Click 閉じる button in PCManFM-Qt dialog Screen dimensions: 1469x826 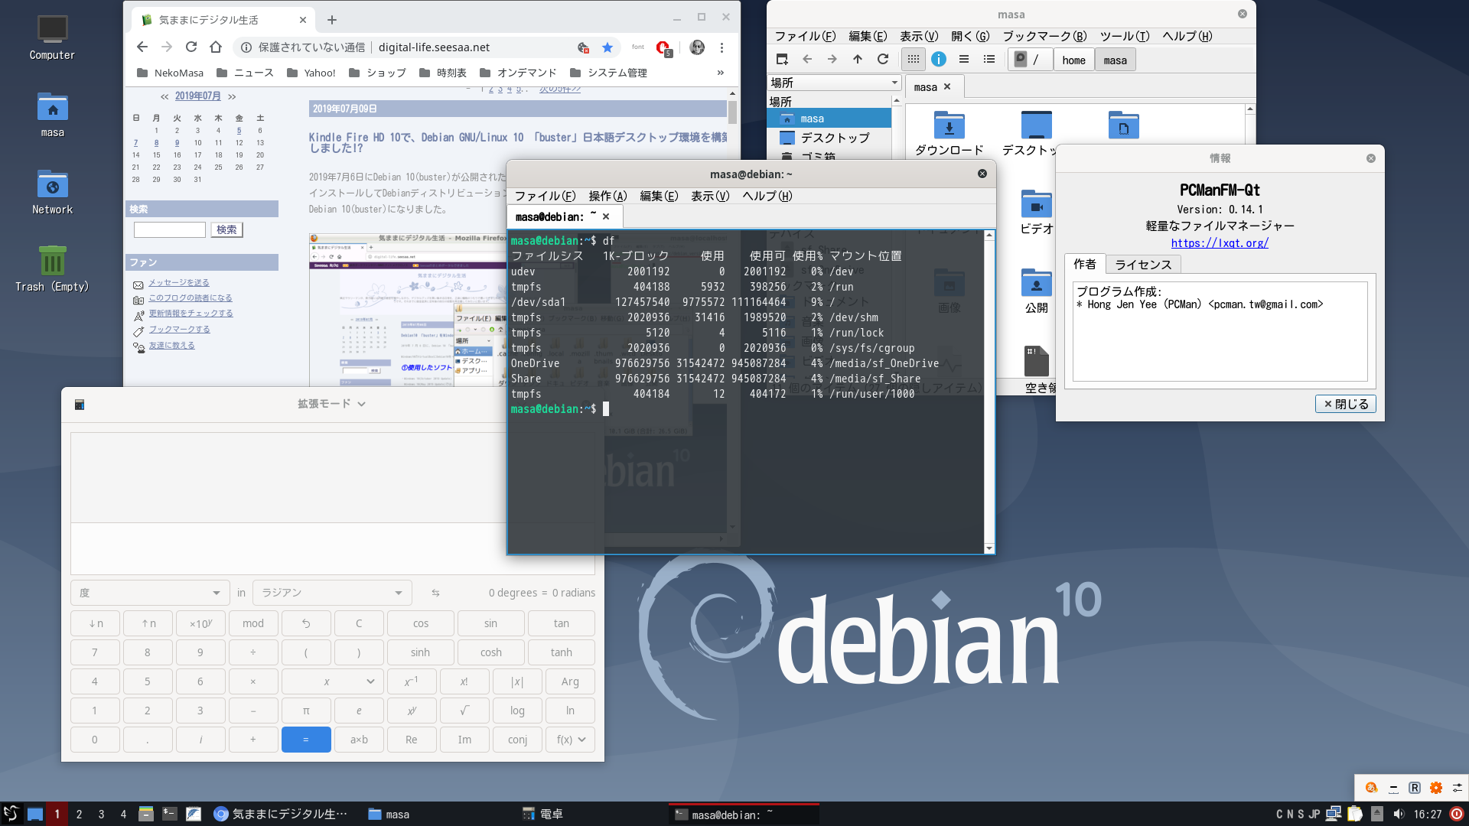point(1345,404)
